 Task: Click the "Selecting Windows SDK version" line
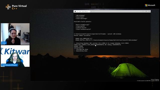(x=101, y=43)
